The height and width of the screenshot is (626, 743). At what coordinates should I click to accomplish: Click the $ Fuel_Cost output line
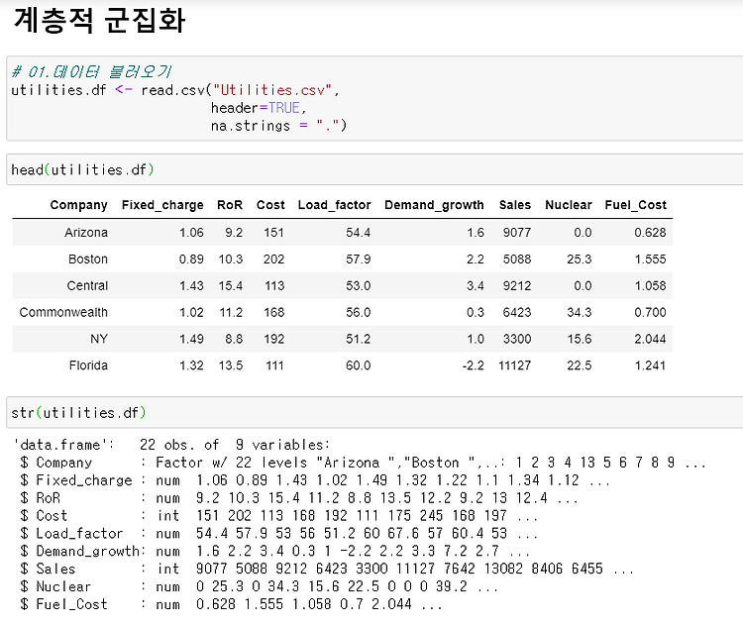231,604
